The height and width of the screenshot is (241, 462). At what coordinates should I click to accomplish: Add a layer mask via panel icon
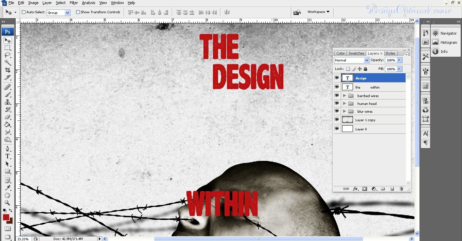point(365,189)
